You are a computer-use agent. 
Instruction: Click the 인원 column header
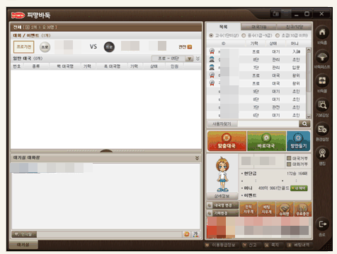174,66
